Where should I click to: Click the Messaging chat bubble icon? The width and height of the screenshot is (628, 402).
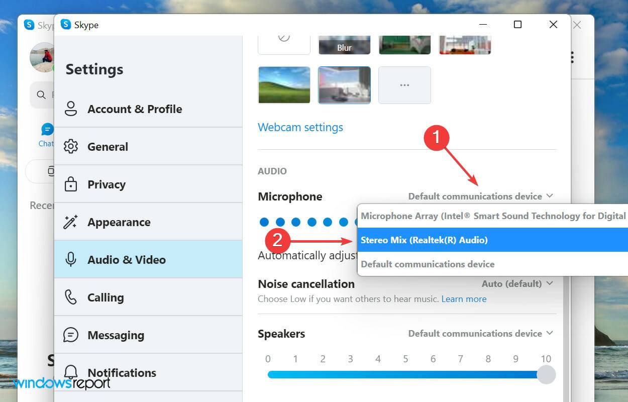pyautogui.click(x=71, y=335)
